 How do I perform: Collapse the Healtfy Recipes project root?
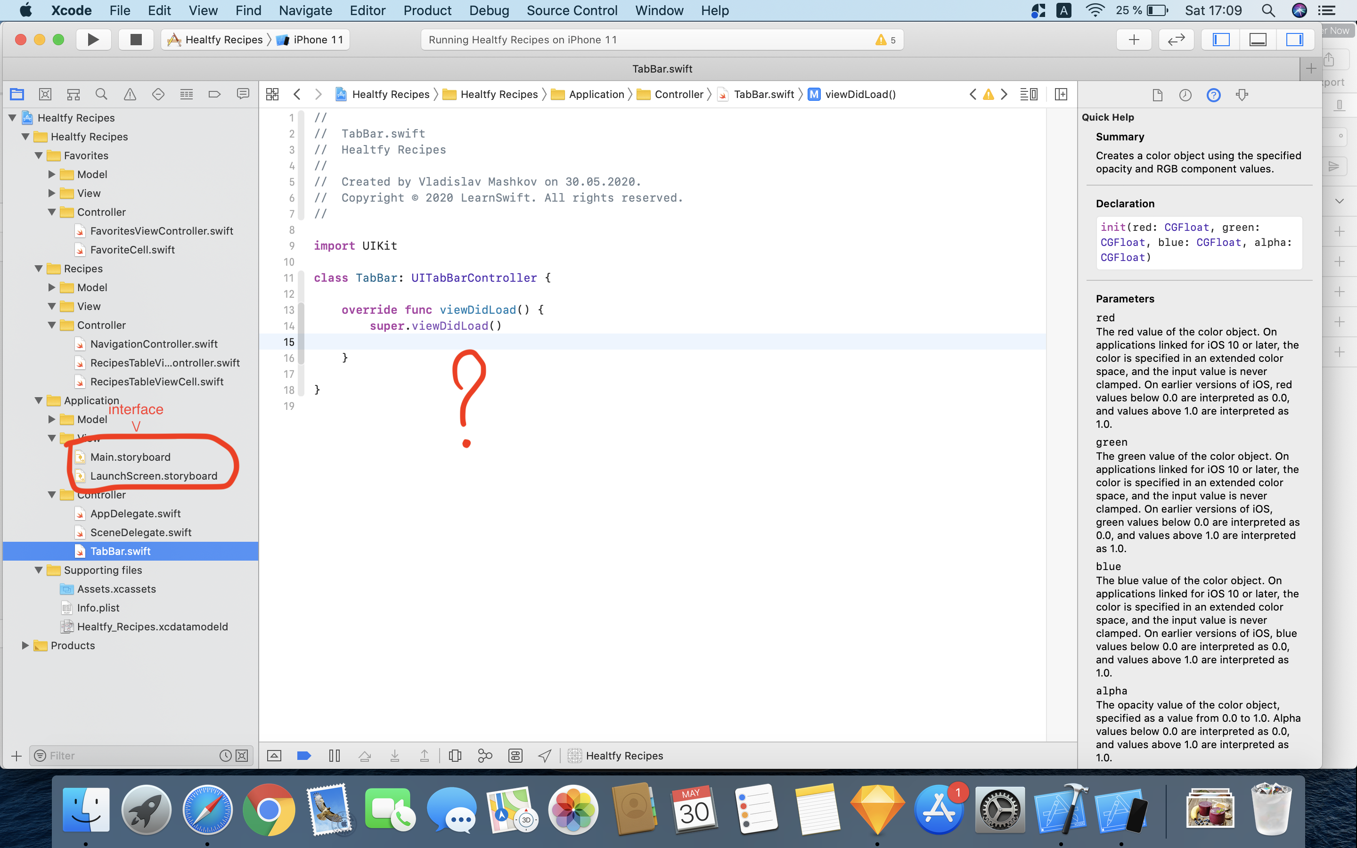click(12, 118)
